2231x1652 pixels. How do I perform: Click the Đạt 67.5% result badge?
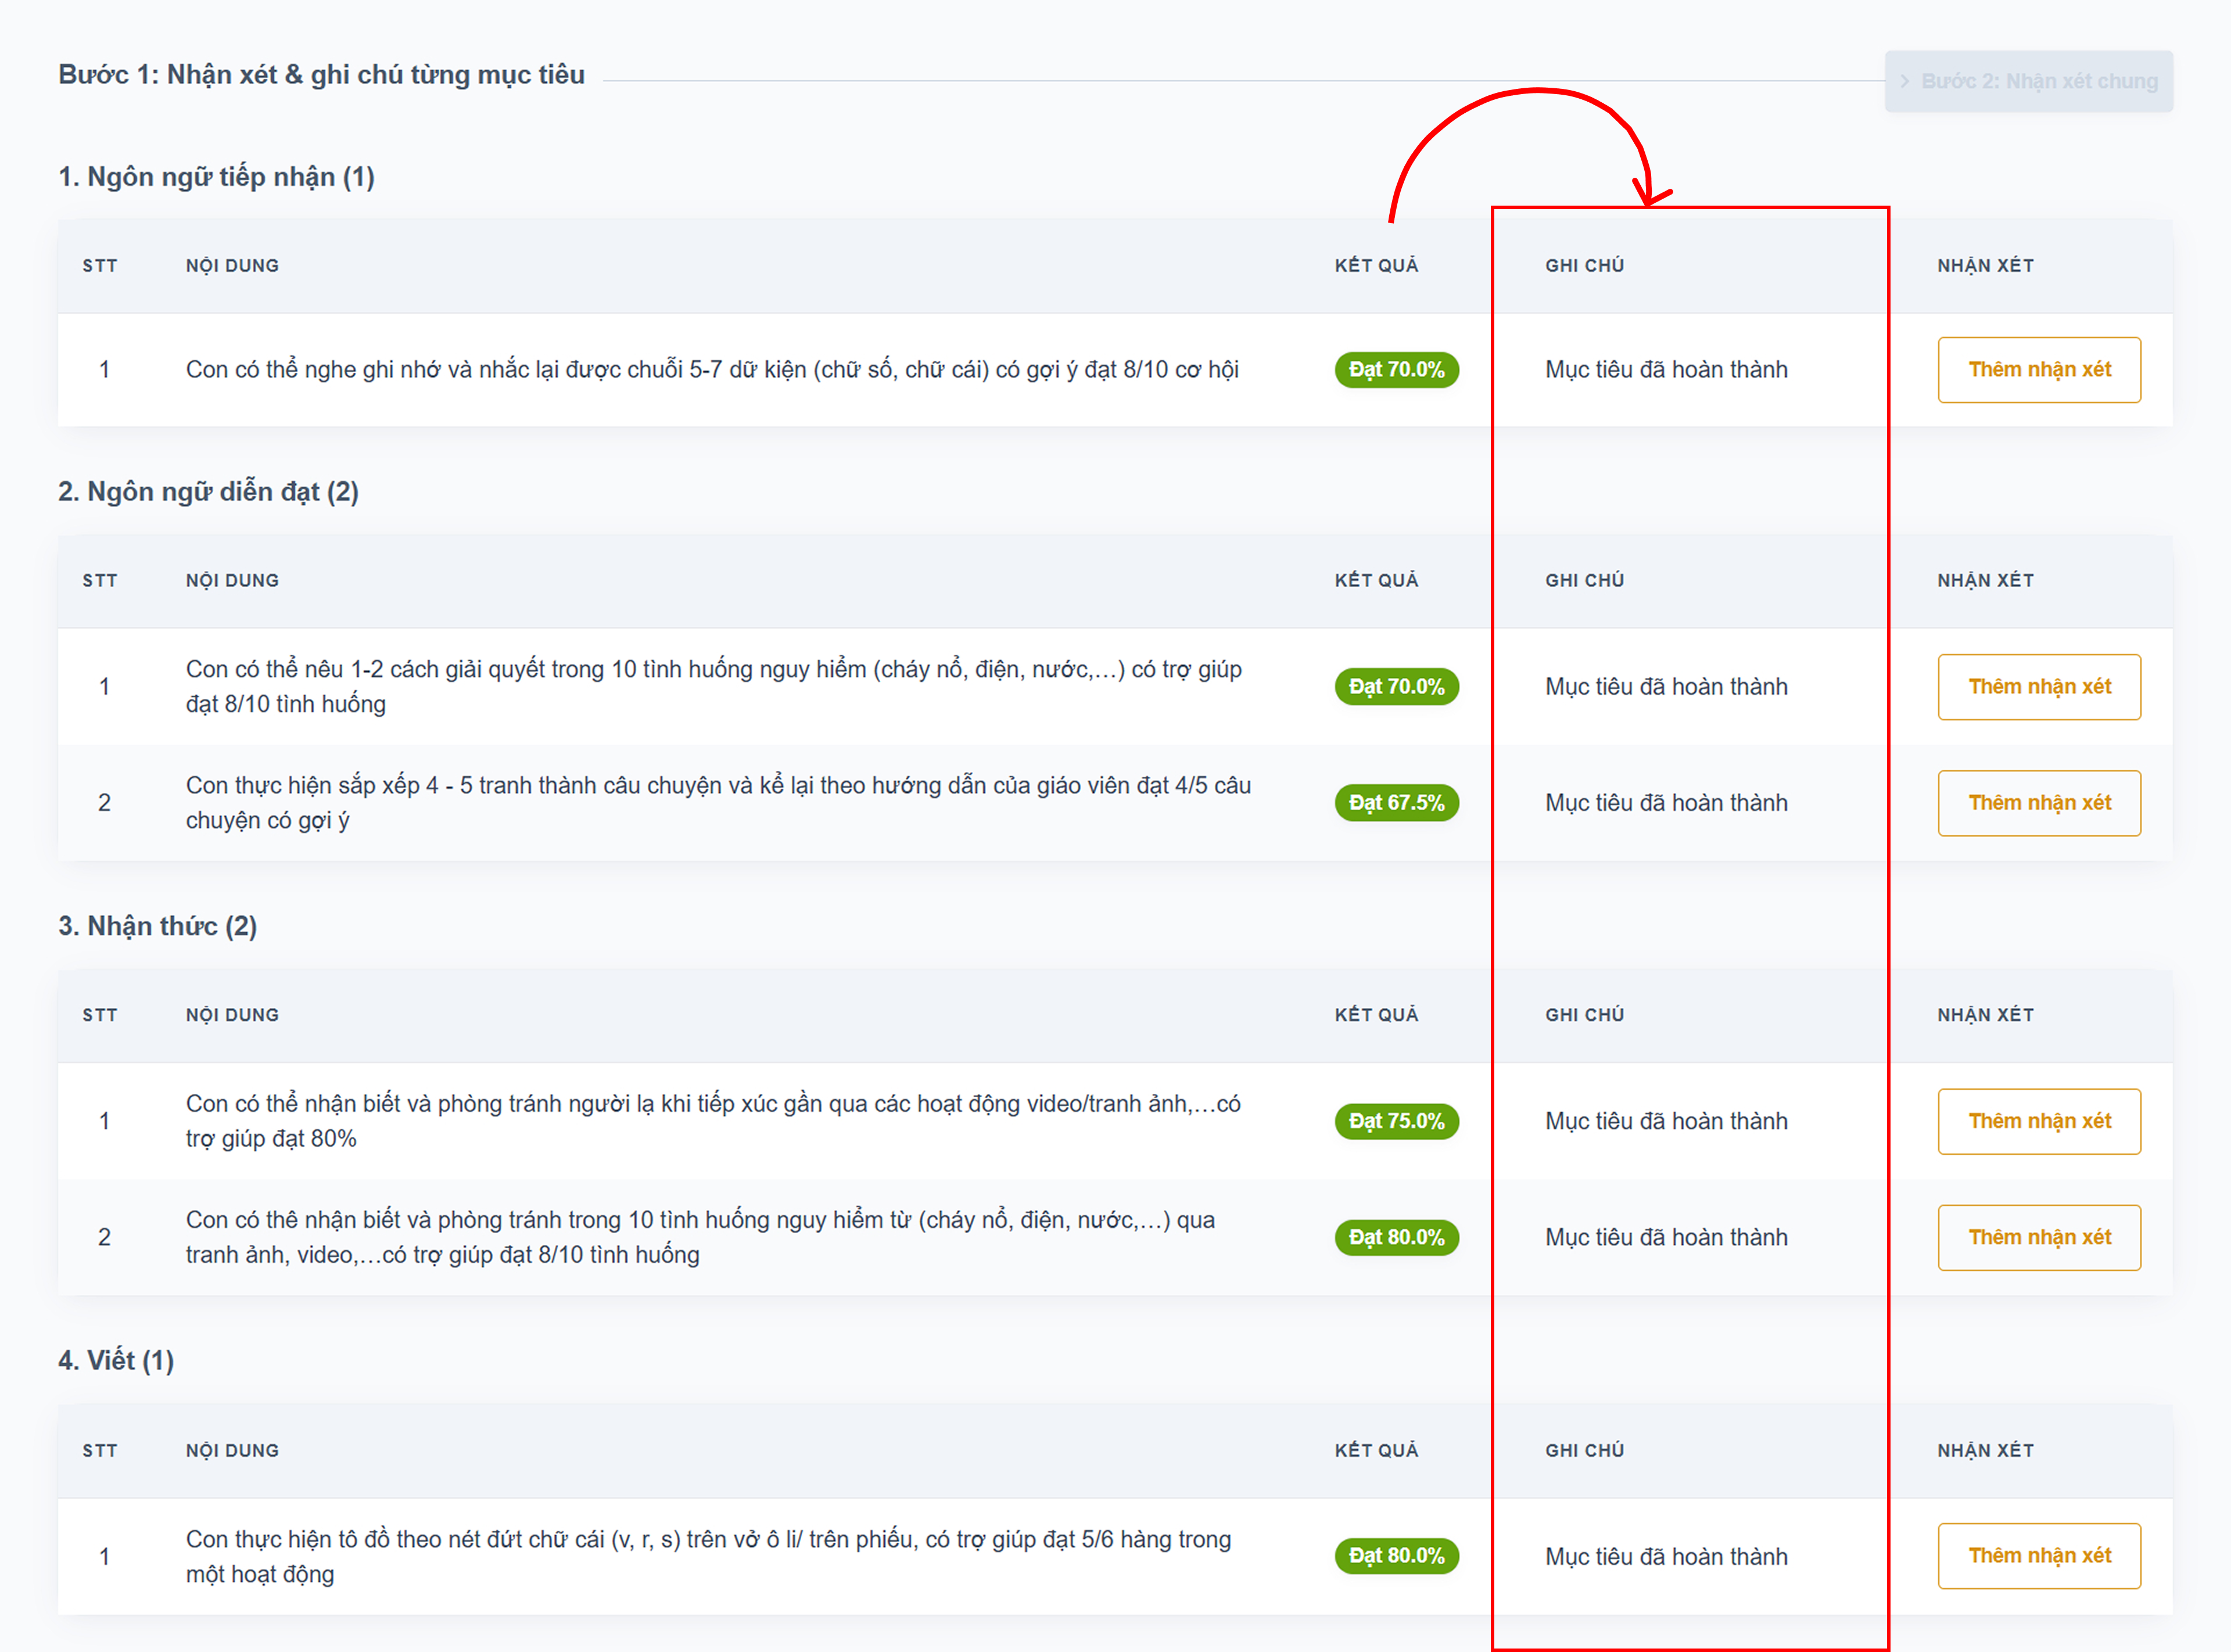[1396, 803]
